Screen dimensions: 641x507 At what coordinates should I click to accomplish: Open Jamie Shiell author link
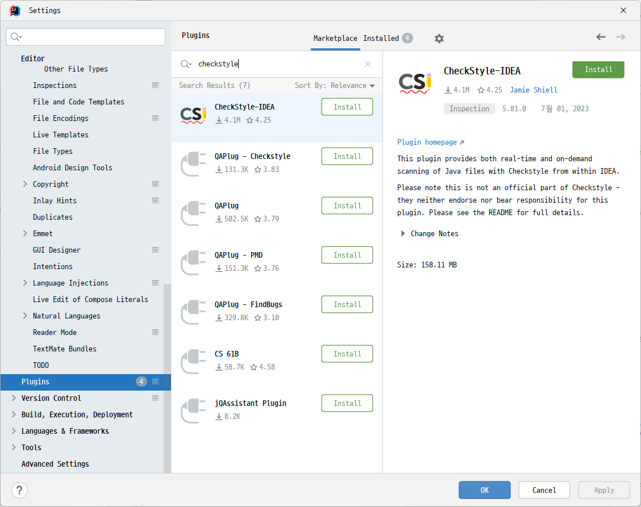[533, 90]
